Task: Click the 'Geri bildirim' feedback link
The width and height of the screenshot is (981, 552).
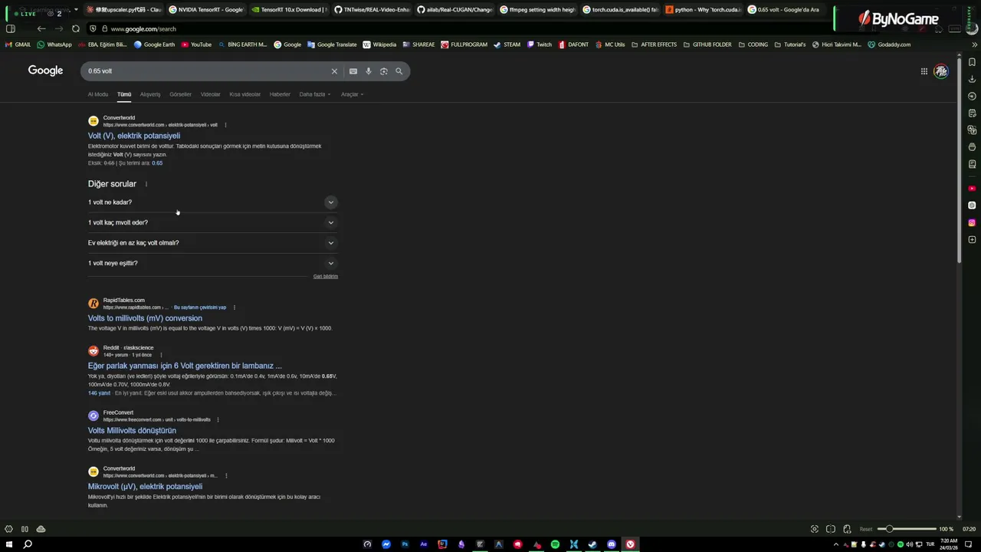Action: pos(326,276)
